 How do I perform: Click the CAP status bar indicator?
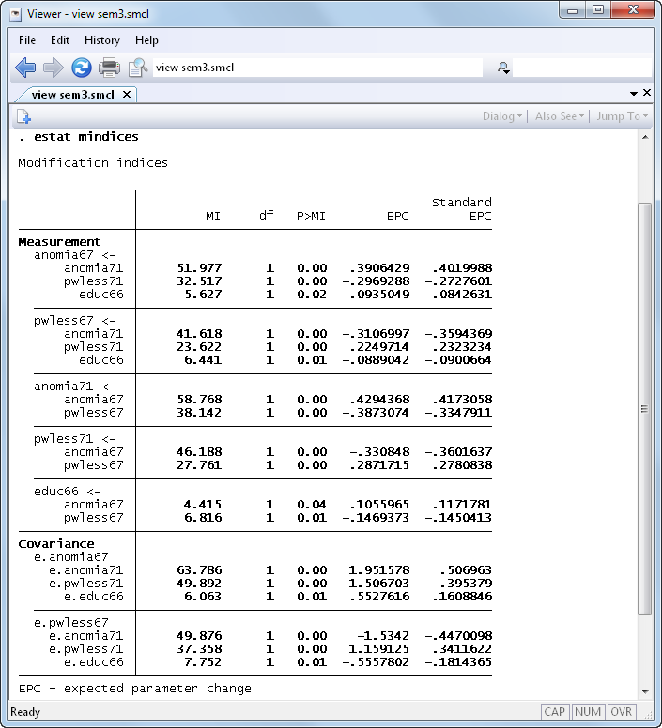pyautogui.click(x=555, y=712)
